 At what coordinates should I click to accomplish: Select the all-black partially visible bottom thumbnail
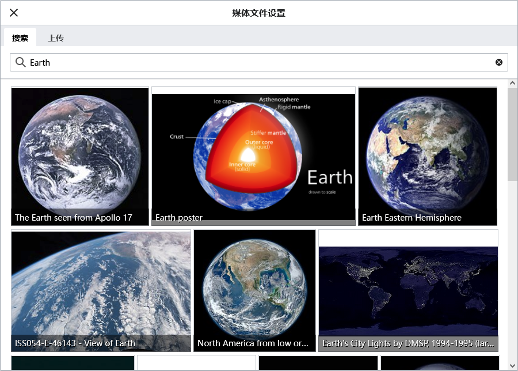[x=318, y=363]
